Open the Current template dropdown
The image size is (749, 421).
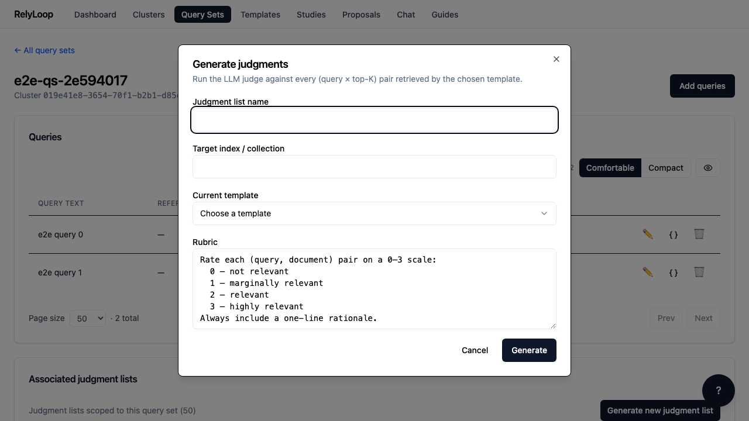(x=374, y=213)
